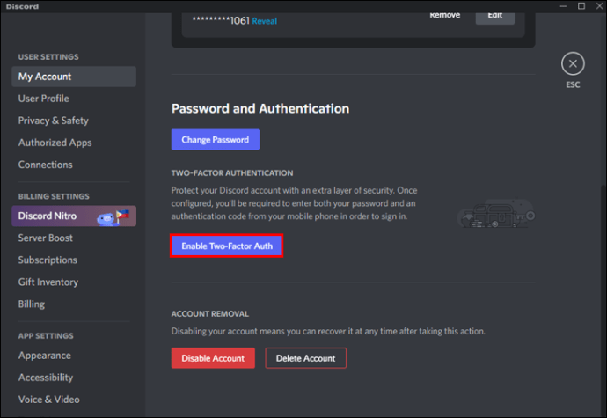Screen dimensions: 607x418
Task: Open Billing settings
Action: point(32,304)
